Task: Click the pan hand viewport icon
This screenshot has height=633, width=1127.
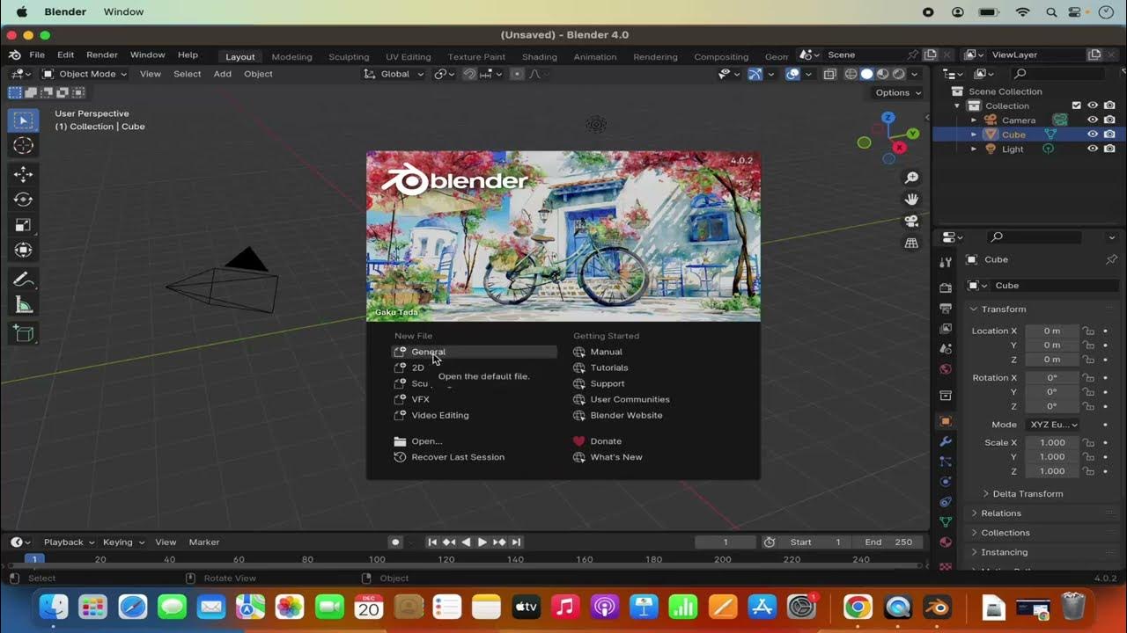Action: pyautogui.click(x=911, y=200)
